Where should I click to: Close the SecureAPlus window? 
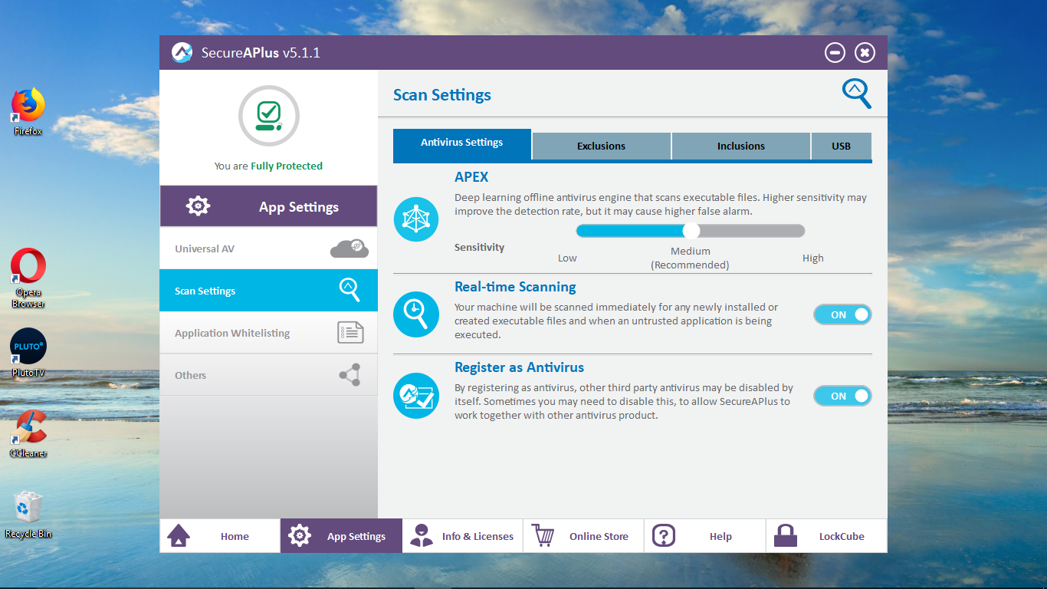tap(865, 52)
